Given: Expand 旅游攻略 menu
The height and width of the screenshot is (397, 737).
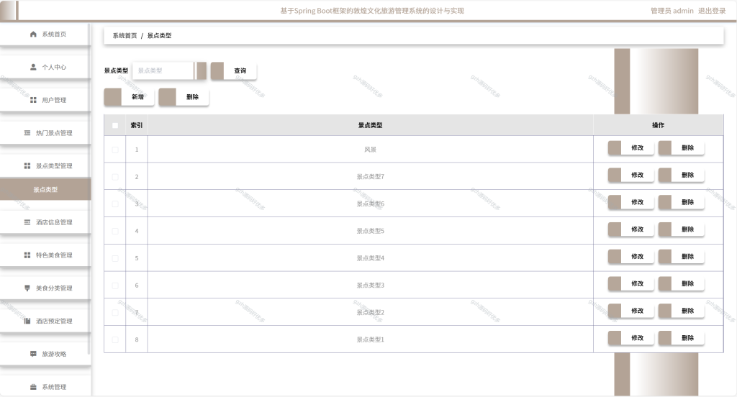Looking at the screenshot, I should click(x=45, y=354).
